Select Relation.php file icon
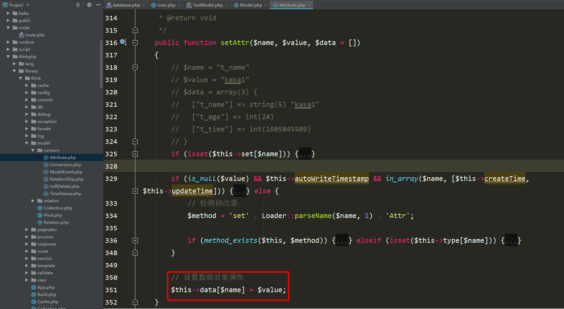Screen dimensions: 564x309 point(40,222)
